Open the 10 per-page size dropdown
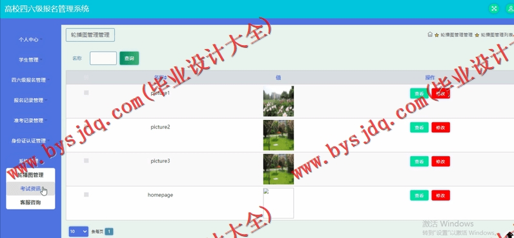The height and width of the screenshot is (238, 514). pos(79,232)
